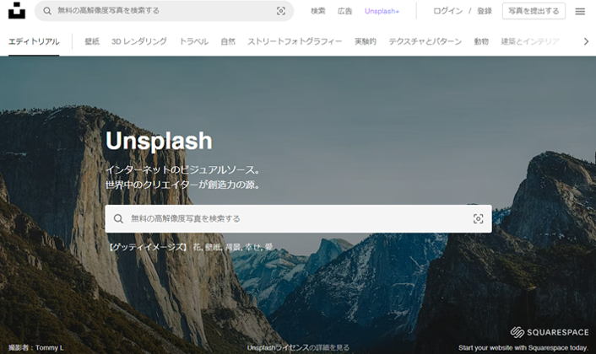Select the 3D レンダリング category tab
Viewport: 596px width, 354px height.
click(x=139, y=41)
